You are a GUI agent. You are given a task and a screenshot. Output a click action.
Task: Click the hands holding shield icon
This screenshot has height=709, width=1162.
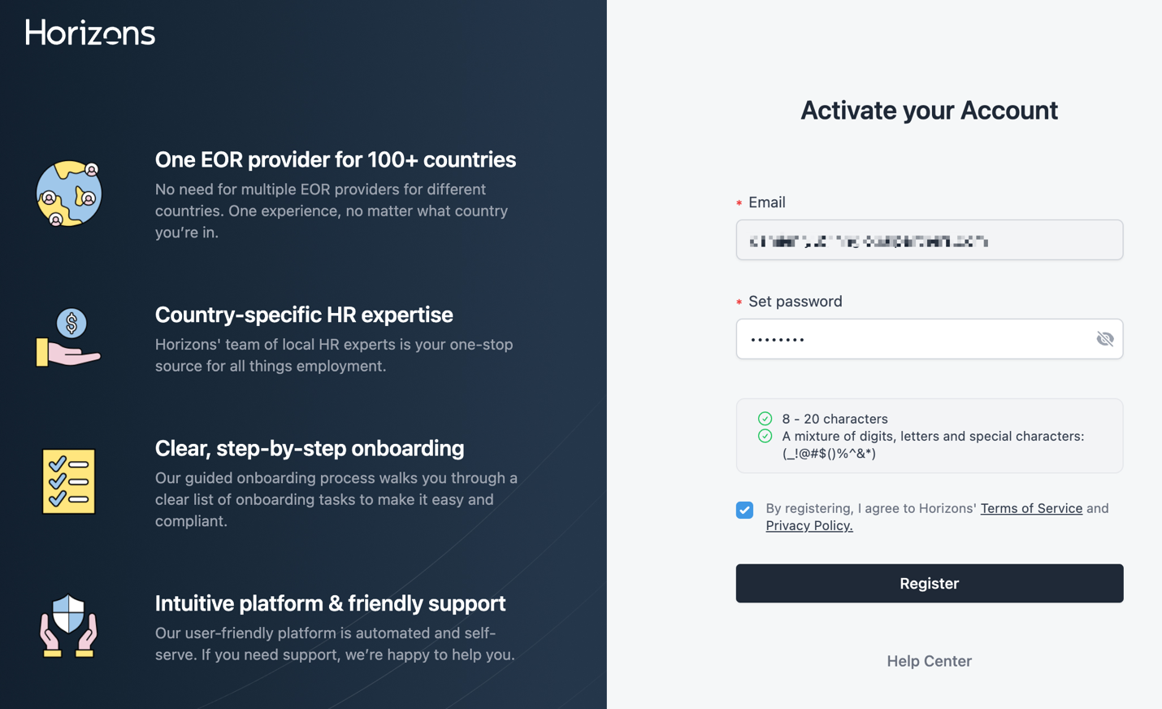[x=69, y=626]
